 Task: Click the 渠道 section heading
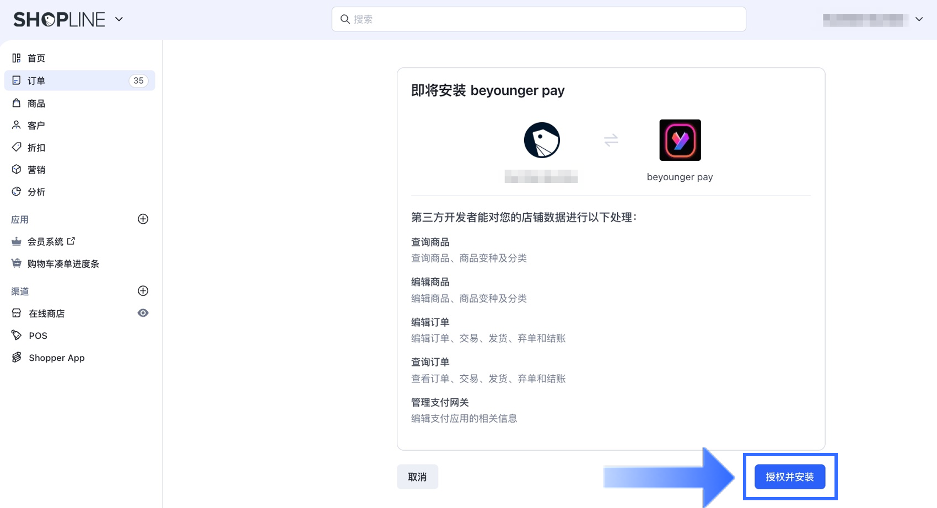click(20, 291)
